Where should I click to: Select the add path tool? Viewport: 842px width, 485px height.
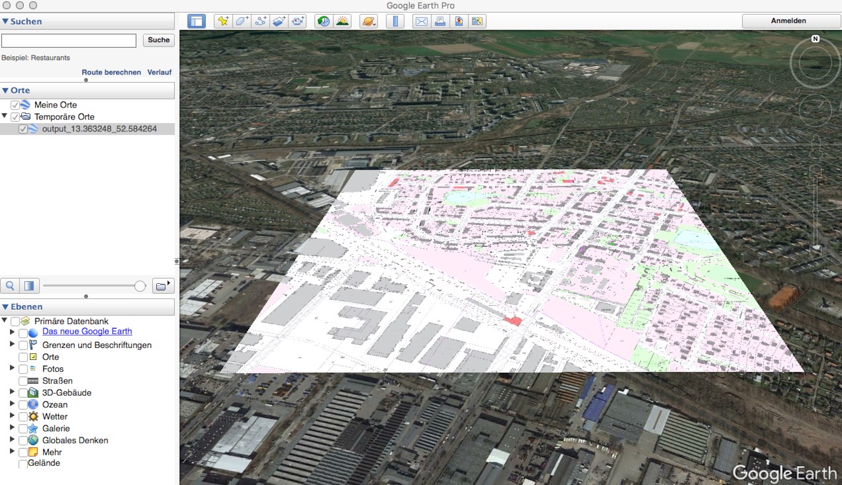pos(260,21)
